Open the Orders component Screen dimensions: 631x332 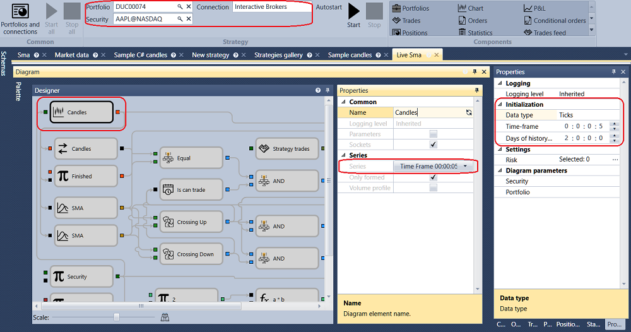473,21
